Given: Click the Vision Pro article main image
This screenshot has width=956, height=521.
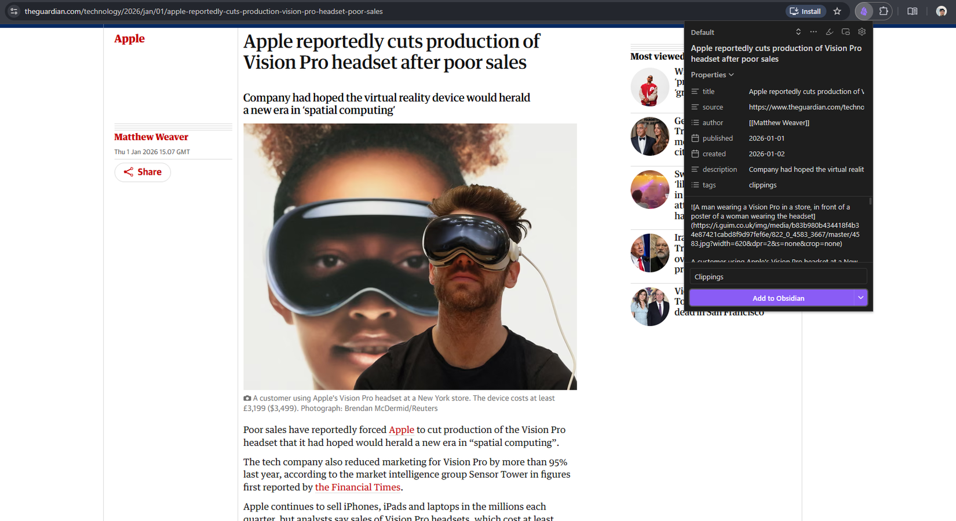Looking at the screenshot, I should coord(410,256).
